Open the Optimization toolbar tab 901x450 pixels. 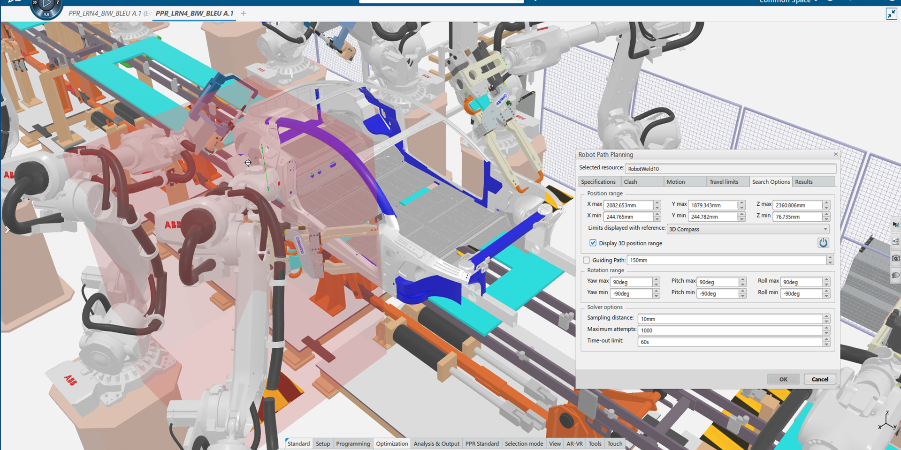(392, 443)
